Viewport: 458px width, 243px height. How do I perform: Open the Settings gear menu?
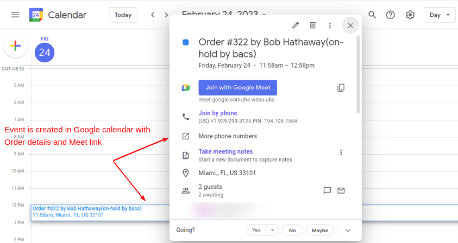click(410, 15)
